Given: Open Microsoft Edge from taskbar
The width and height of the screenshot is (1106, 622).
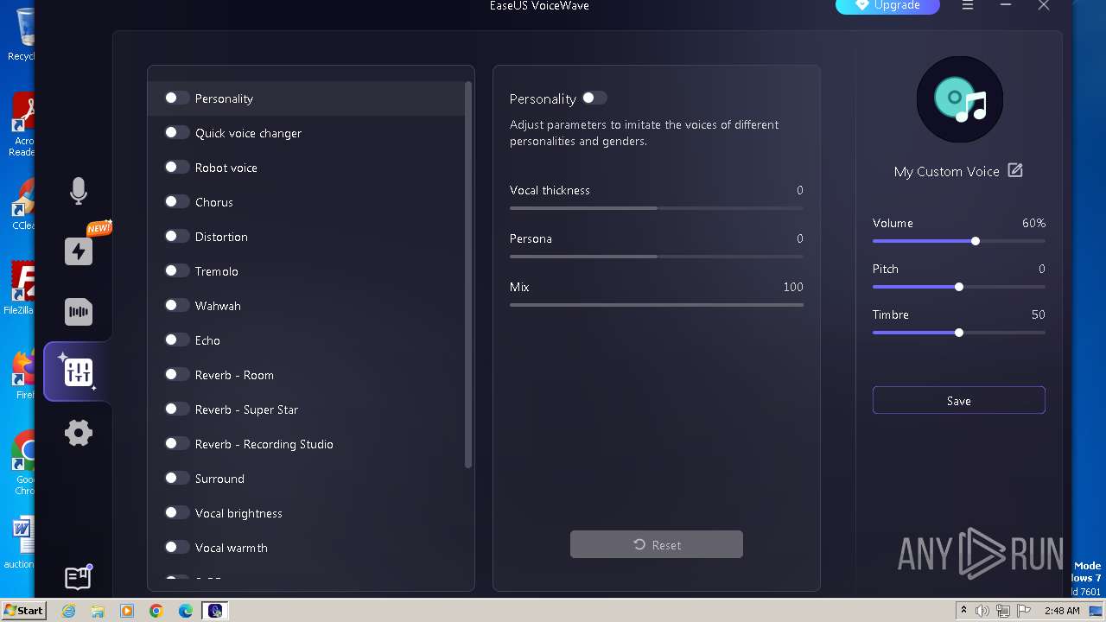Looking at the screenshot, I should pyautogui.click(x=186, y=611).
